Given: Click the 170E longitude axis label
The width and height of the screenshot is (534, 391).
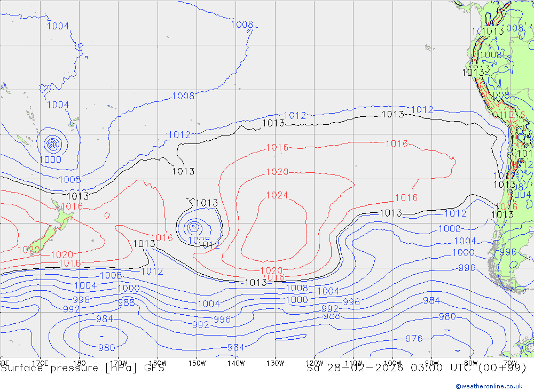Looking at the screenshot, I should [x=40, y=363].
